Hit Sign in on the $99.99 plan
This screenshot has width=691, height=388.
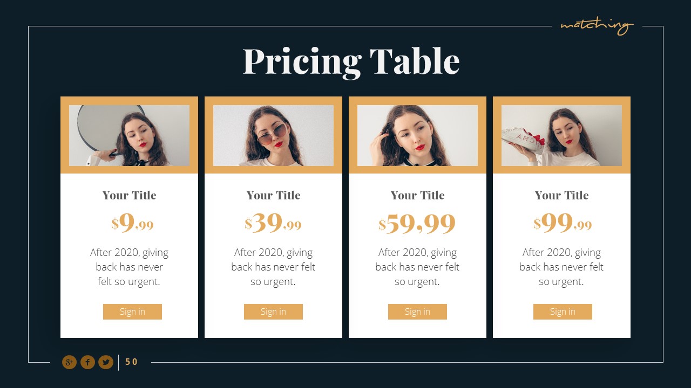click(x=563, y=311)
